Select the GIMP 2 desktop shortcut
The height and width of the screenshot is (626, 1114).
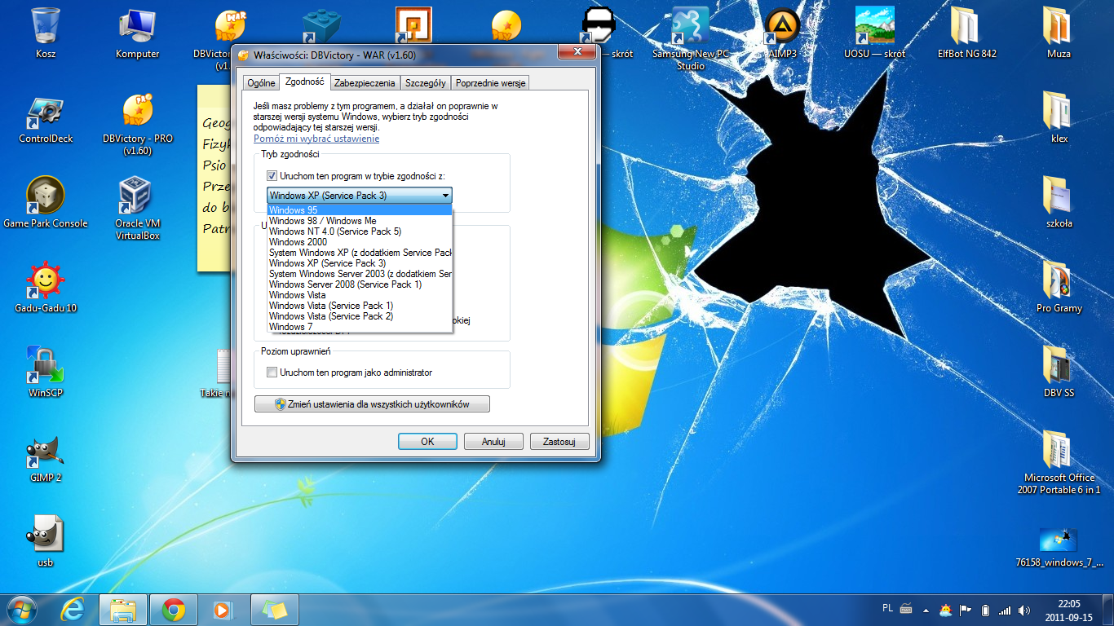[46, 456]
